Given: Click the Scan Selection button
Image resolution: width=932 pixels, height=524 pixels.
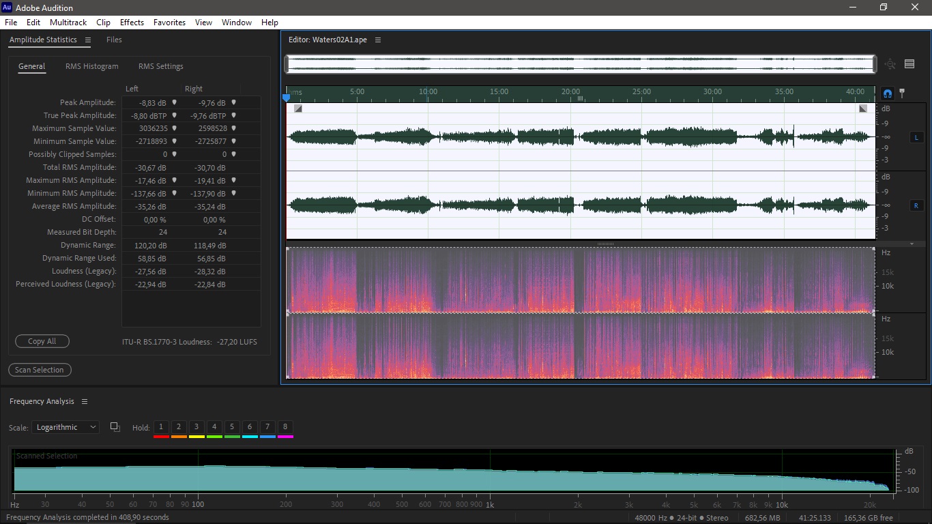Looking at the screenshot, I should pos(40,370).
